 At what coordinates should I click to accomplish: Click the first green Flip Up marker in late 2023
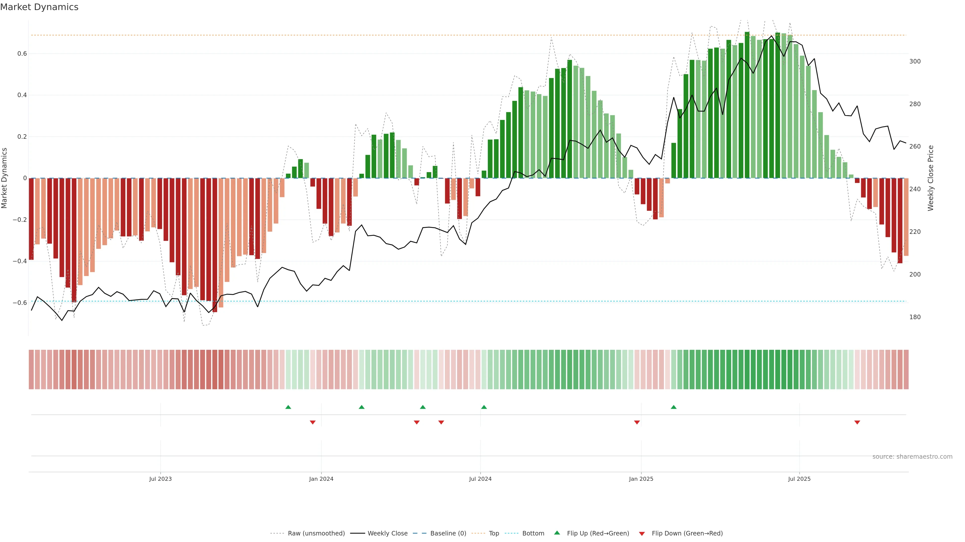tap(288, 407)
